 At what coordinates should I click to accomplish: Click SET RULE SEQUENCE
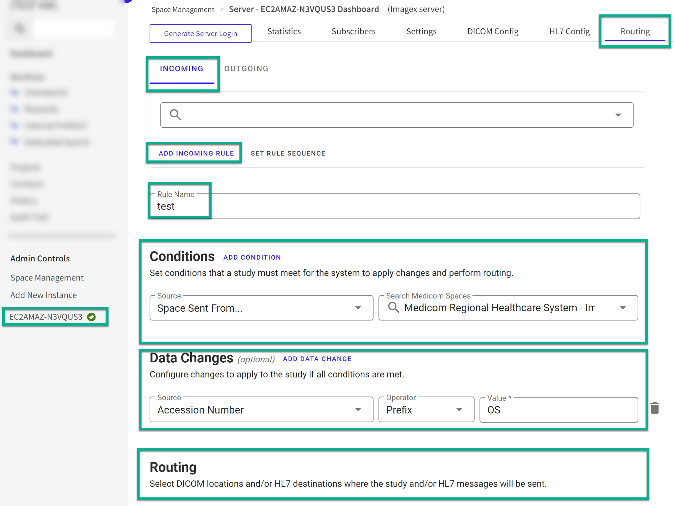[288, 153]
